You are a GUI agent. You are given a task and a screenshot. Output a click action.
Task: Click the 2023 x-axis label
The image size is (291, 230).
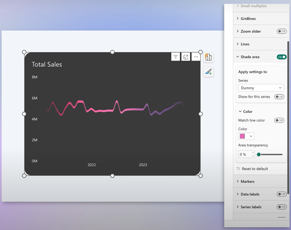[x=143, y=165]
